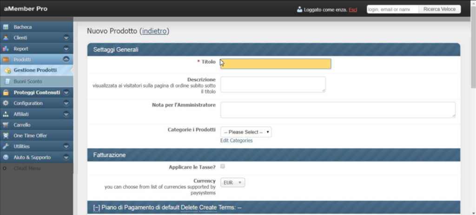Image resolution: width=476 pixels, height=215 pixels.
Task: Click the Affiliati icon in sidebar
Action: [6, 114]
